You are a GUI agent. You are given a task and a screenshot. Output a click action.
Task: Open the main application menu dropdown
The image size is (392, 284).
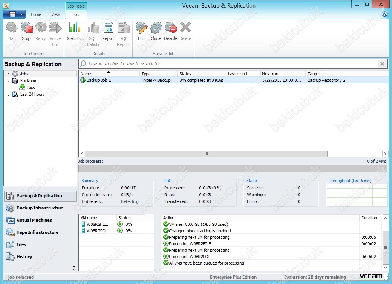click(14, 14)
